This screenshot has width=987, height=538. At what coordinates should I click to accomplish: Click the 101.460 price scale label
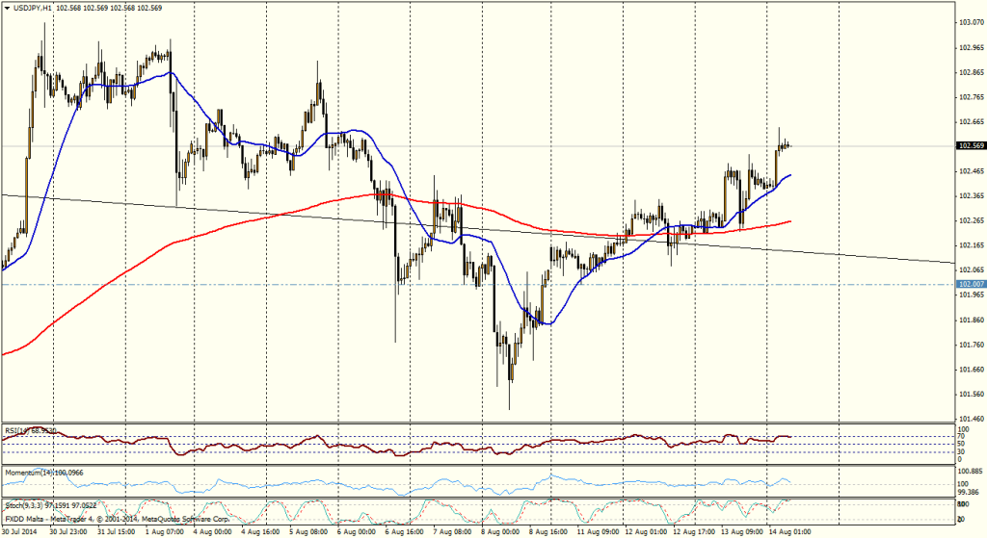[x=969, y=419]
